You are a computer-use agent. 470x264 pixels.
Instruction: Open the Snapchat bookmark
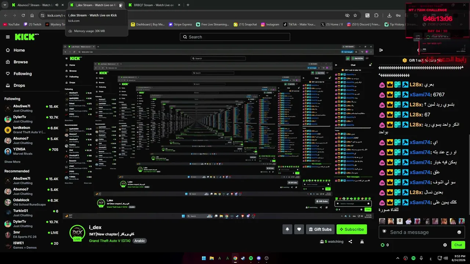point(245,25)
